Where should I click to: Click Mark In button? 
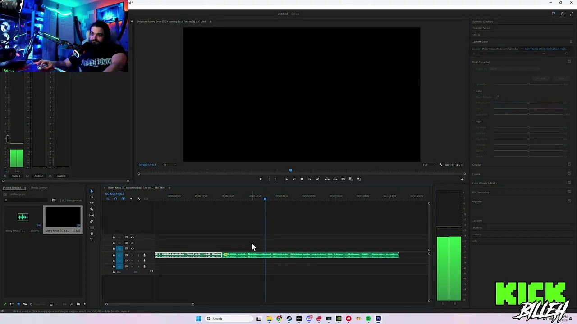pos(269,179)
